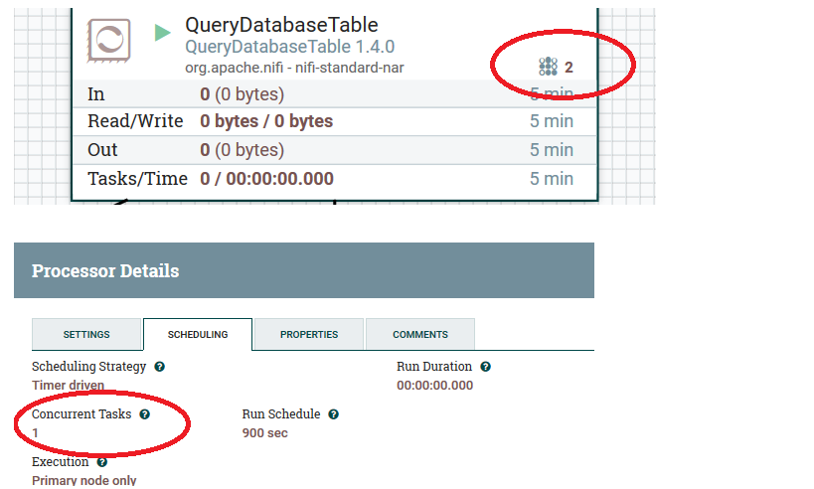Click the Run Duration help icon
This screenshot has height=489, width=814.
click(x=485, y=367)
